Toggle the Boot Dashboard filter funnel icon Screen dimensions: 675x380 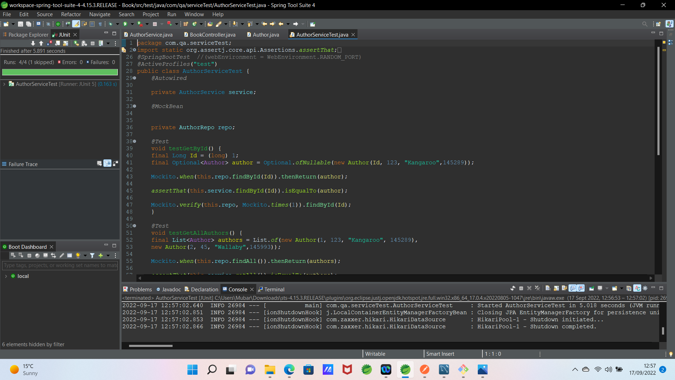click(92, 255)
